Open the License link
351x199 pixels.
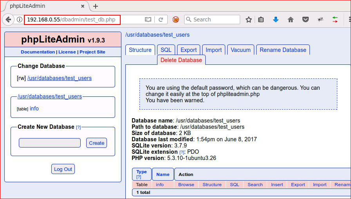click(67, 52)
